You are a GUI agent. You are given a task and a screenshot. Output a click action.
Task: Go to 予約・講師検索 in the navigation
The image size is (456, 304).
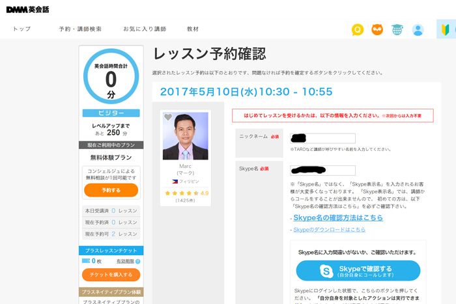(80, 29)
